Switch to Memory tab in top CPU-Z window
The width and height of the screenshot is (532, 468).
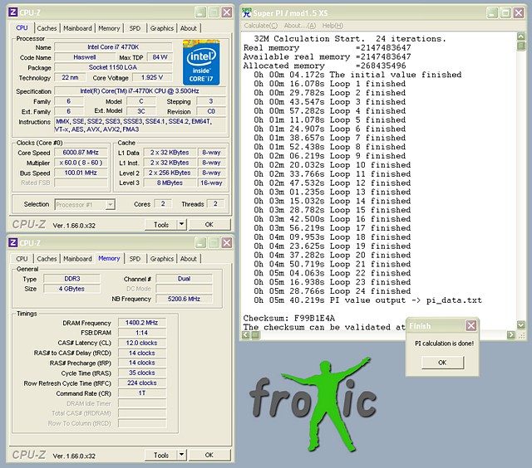click(x=109, y=28)
